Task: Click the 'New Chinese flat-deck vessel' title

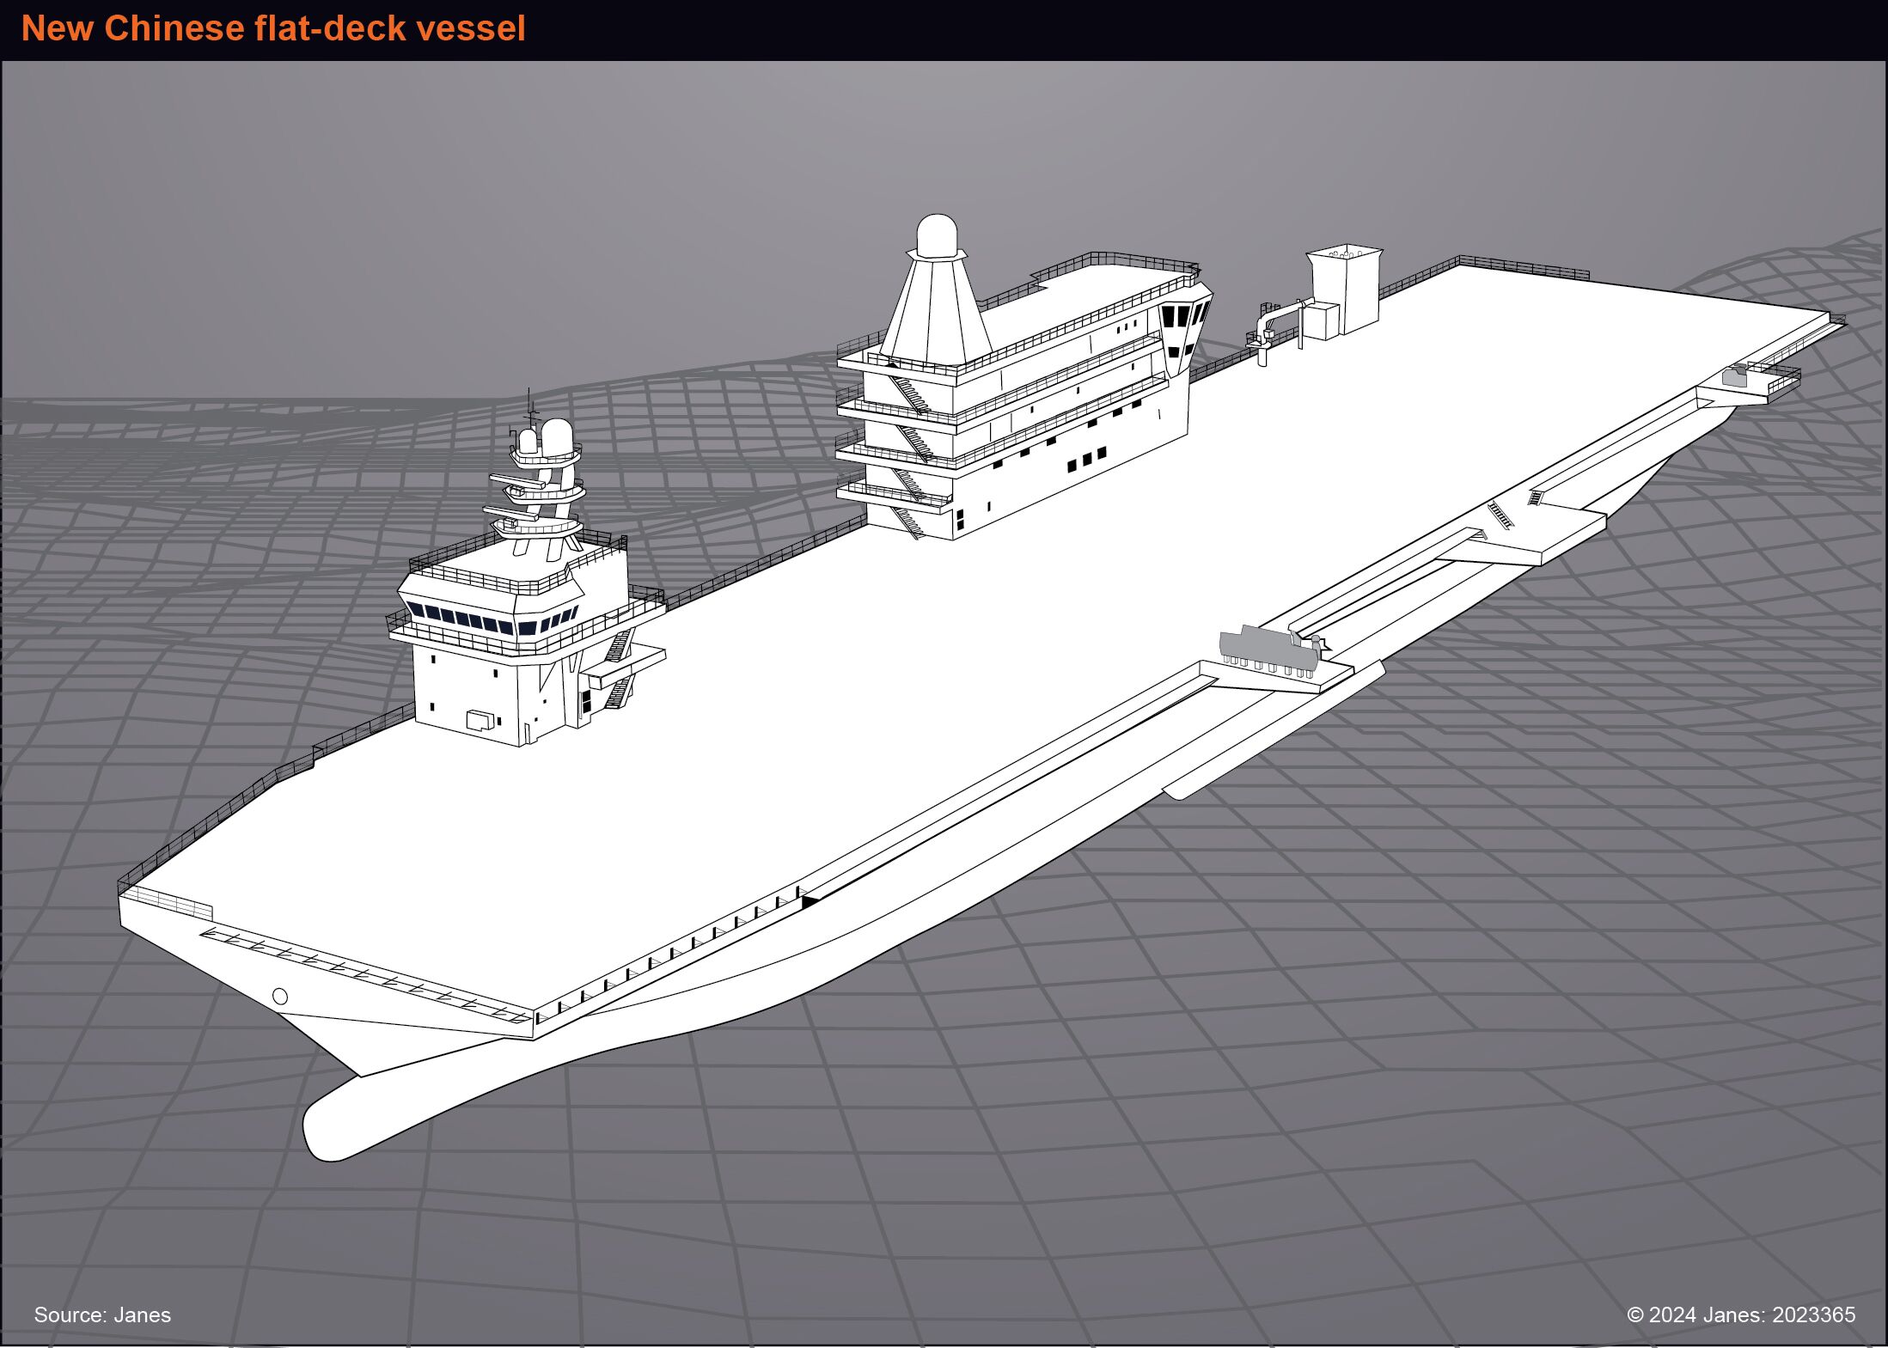Action: click(x=273, y=28)
